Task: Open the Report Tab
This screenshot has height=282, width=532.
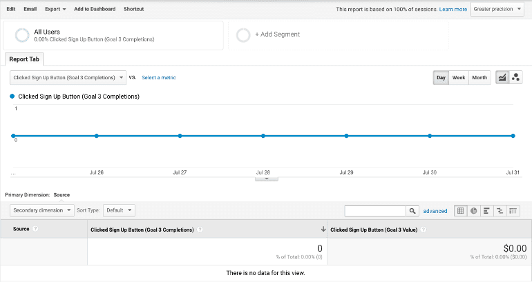Action: tap(23, 59)
